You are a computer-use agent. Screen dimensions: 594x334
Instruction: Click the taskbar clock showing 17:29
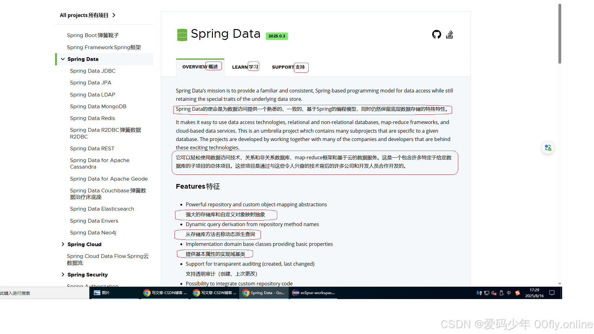coord(534,293)
